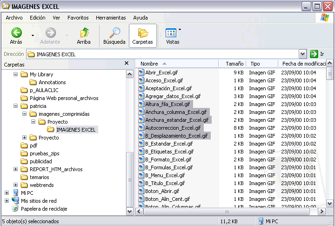Expand the Mi PC node

7,193
